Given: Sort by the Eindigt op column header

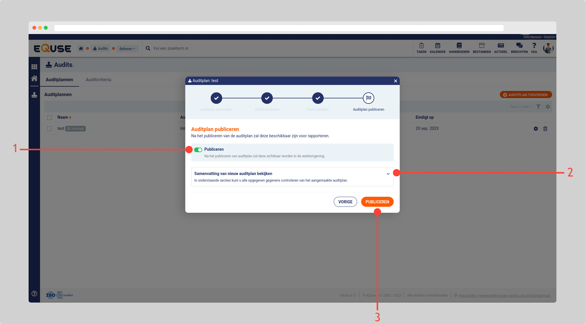Looking at the screenshot, I should (x=424, y=117).
